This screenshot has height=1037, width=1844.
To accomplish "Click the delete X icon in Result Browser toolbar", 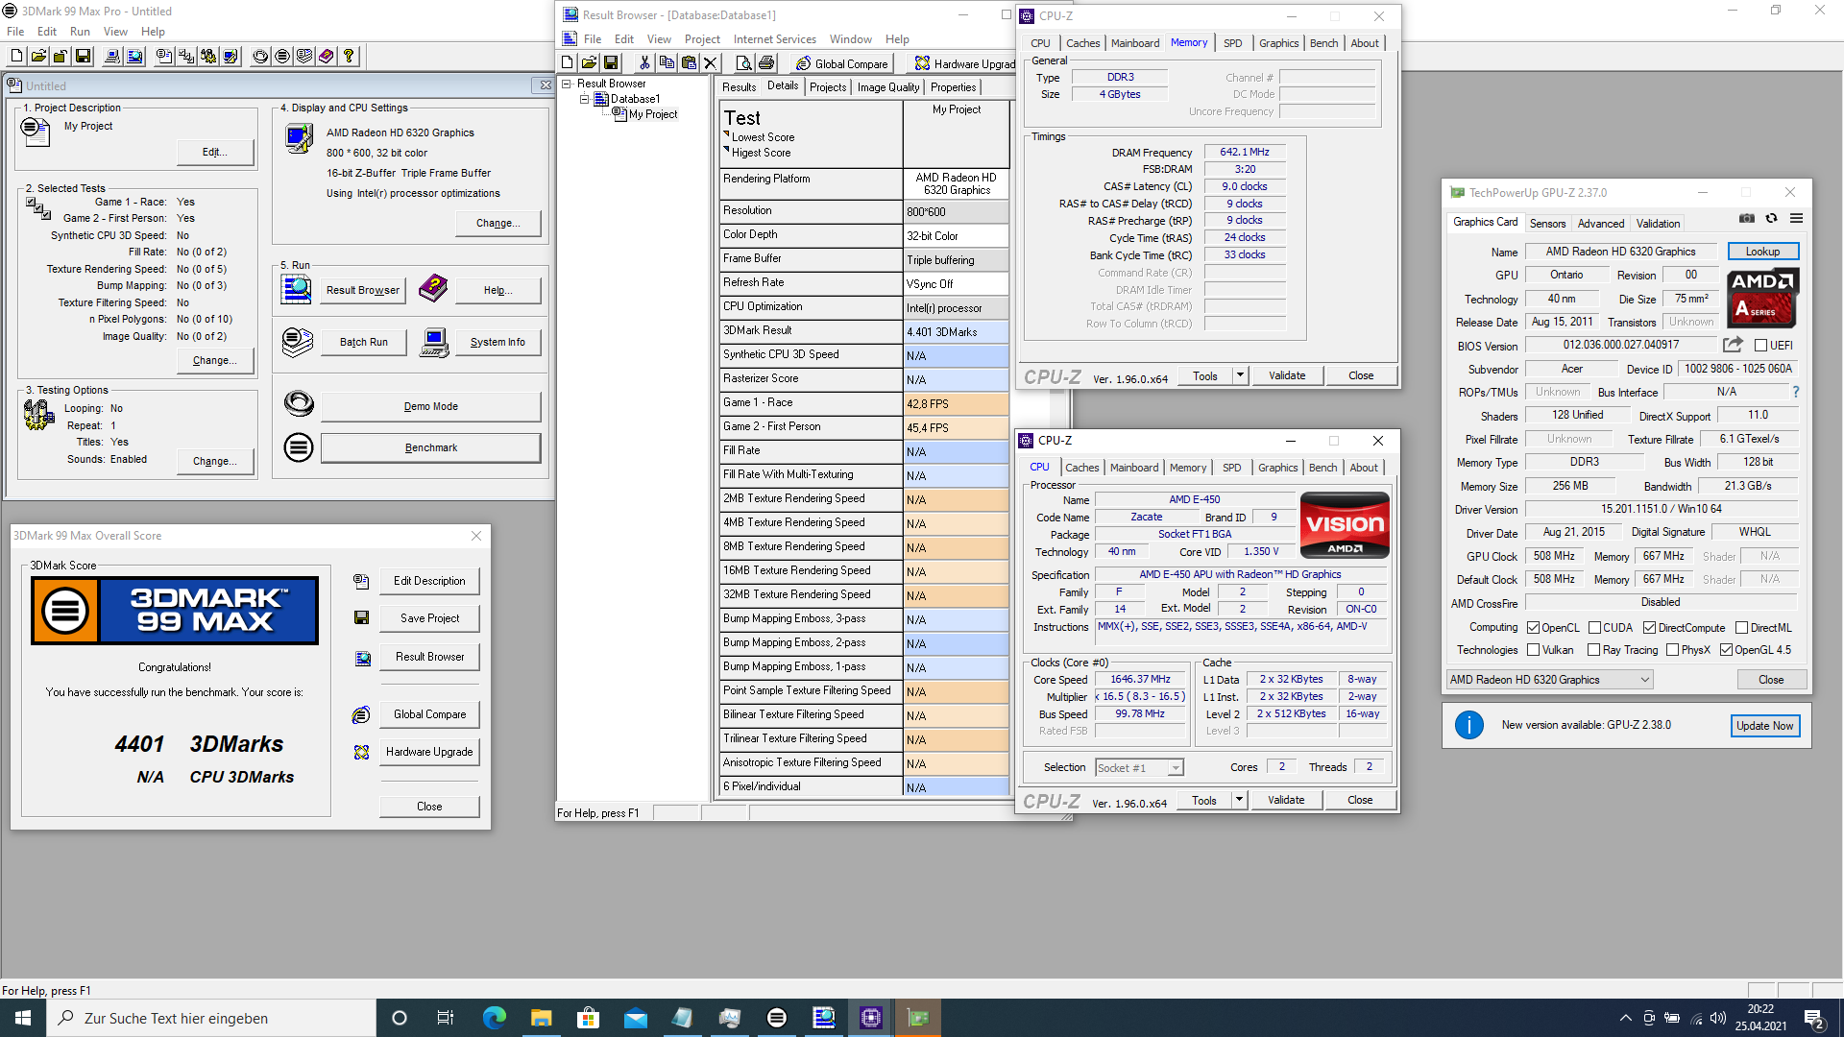I will 711,63.
